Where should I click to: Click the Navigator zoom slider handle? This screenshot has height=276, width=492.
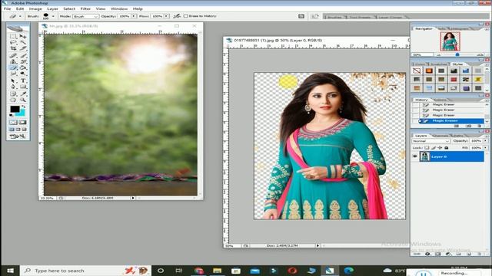[x=457, y=54]
